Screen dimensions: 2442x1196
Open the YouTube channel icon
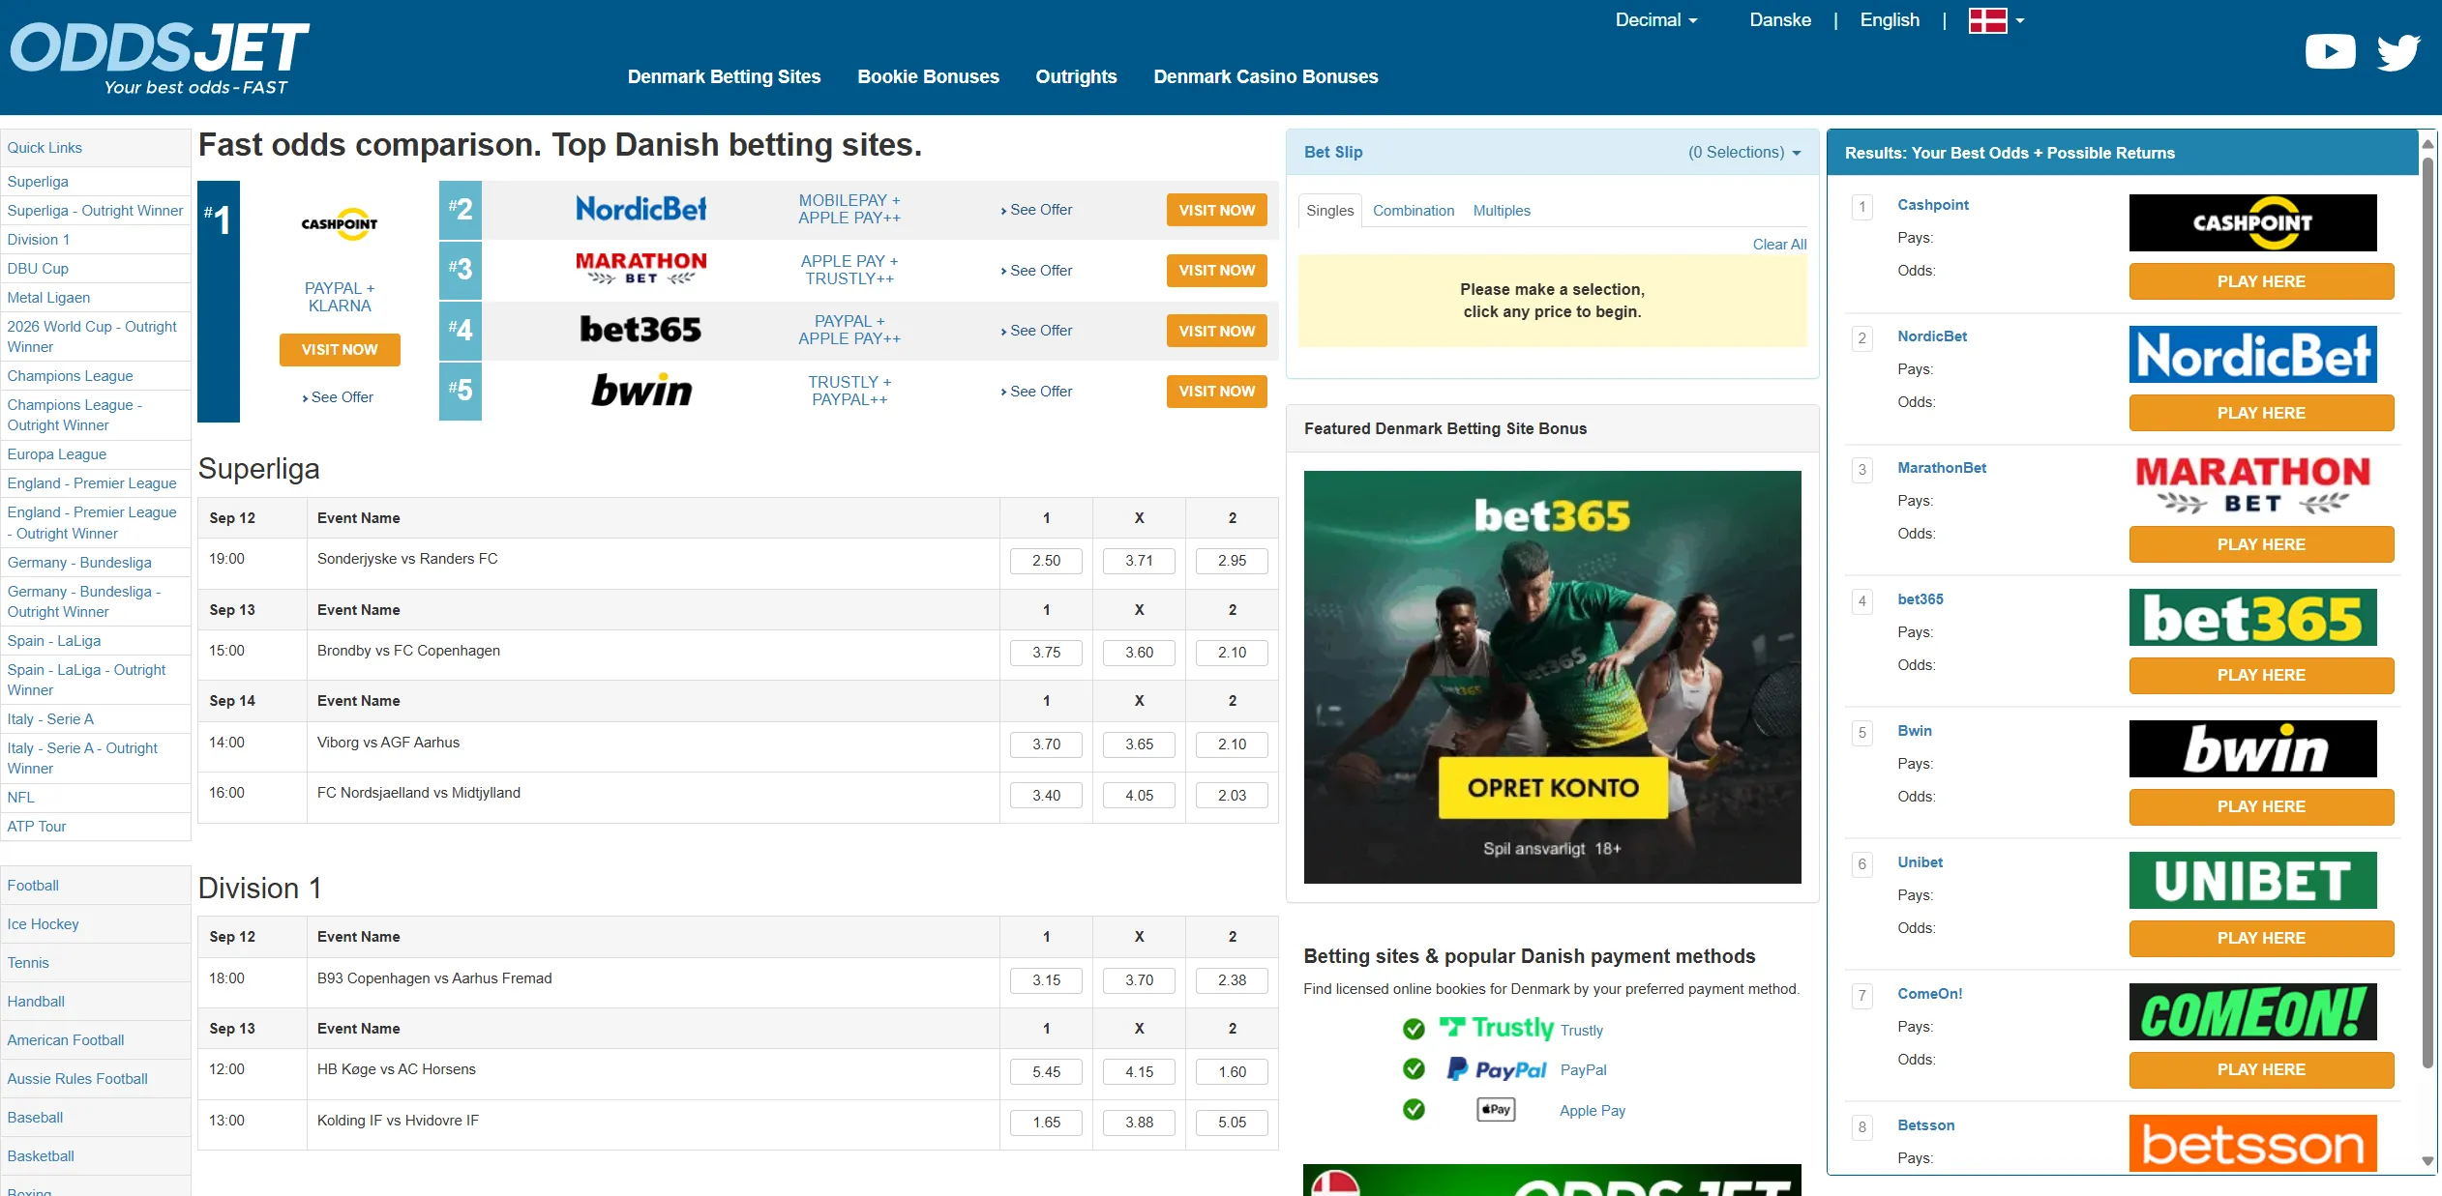click(x=2330, y=51)
